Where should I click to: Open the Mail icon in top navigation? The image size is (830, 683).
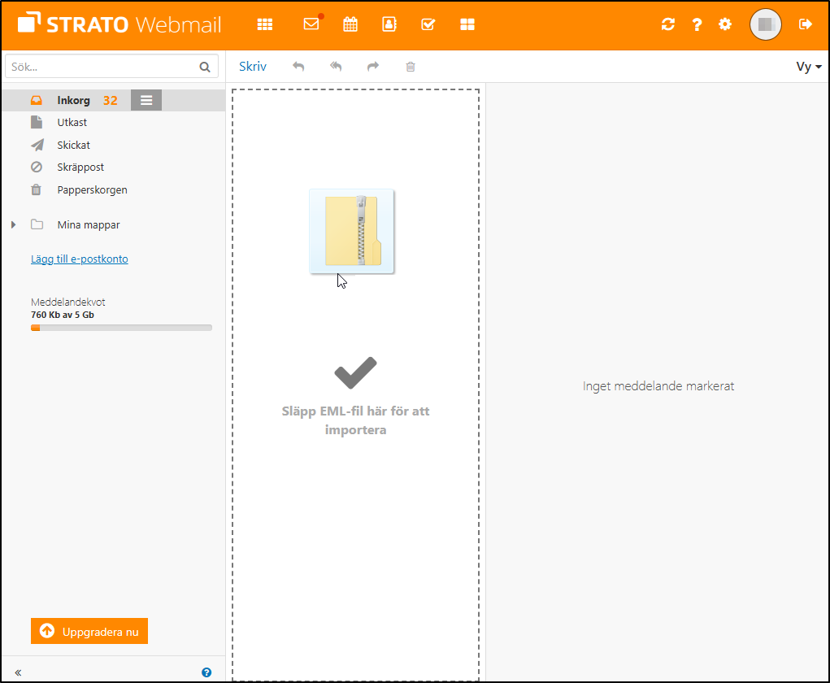(x=311, y=24)
